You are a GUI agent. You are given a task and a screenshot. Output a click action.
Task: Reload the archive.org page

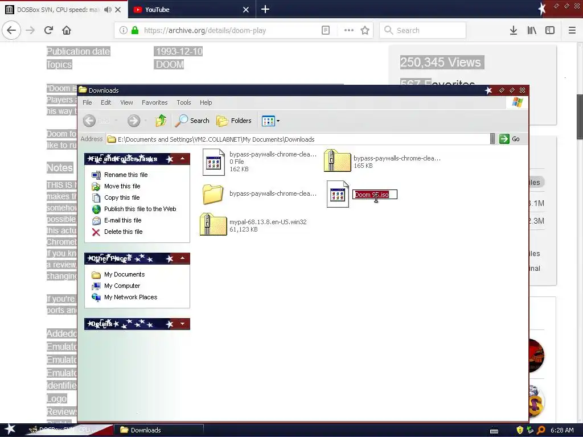pos(48,30)
